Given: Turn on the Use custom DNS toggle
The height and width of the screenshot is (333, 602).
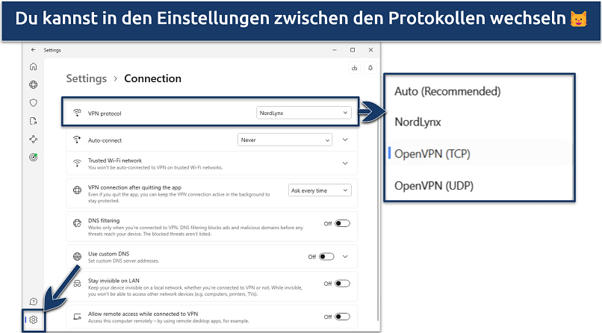Looking at the screenshot, I should pos(326,256).
